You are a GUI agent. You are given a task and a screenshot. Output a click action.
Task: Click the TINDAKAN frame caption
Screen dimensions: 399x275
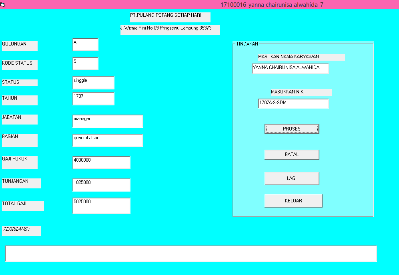(x=247, y=44)
